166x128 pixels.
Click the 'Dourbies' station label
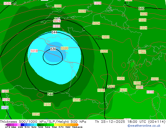tap(109, 88)
